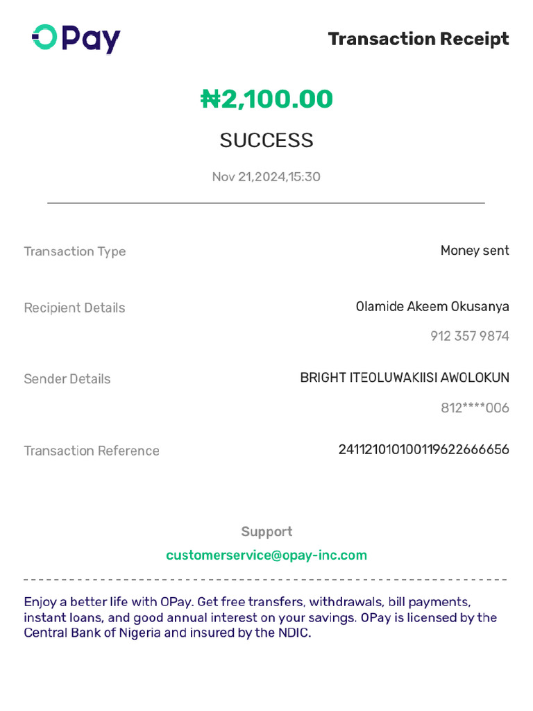The height and width of the screenshot is (711, 533).
Task: Select recipient name Olamide Akeem Okusanya
Action: 432,306
